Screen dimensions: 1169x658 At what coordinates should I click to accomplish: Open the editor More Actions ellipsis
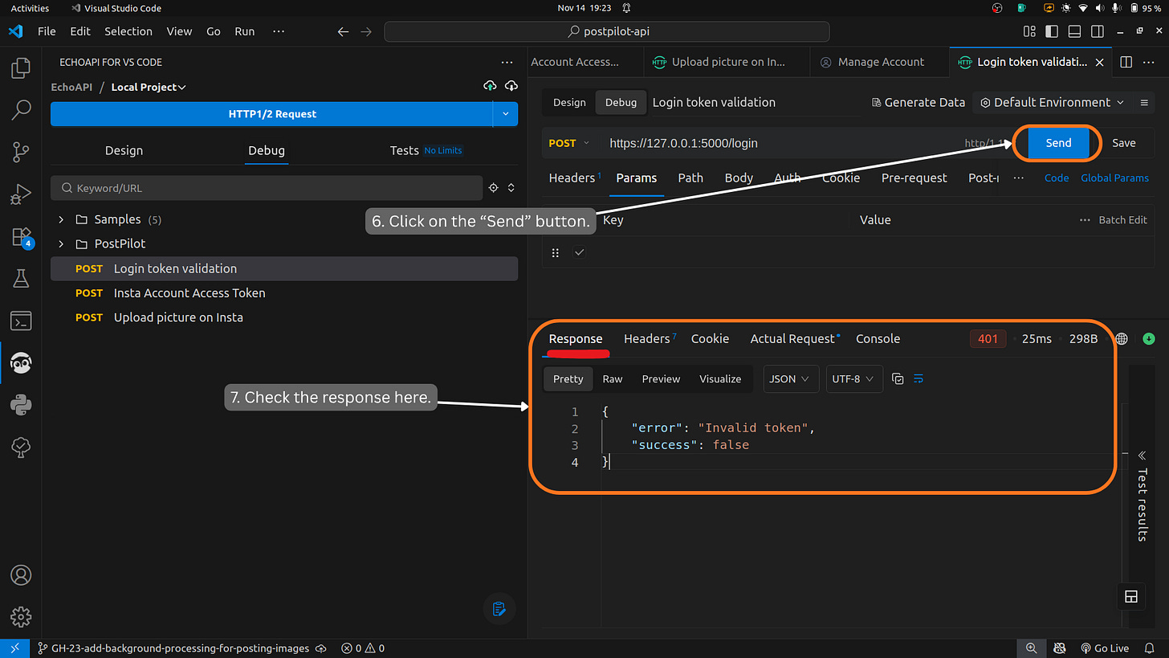click(x=1150, y=62)
